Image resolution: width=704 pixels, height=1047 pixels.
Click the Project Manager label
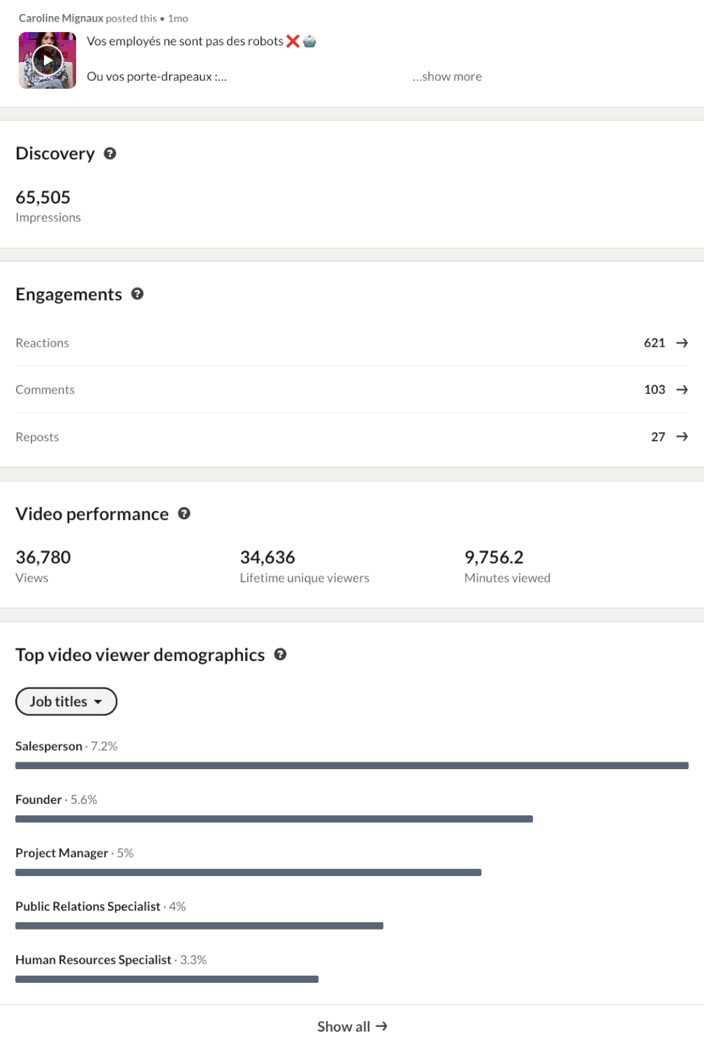pos(61,853)
